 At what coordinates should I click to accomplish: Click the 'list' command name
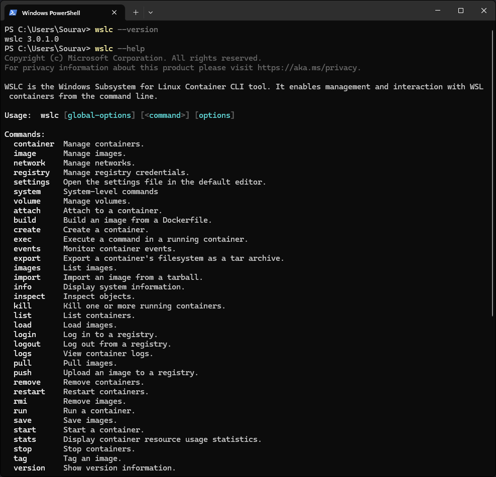(23, 315)
